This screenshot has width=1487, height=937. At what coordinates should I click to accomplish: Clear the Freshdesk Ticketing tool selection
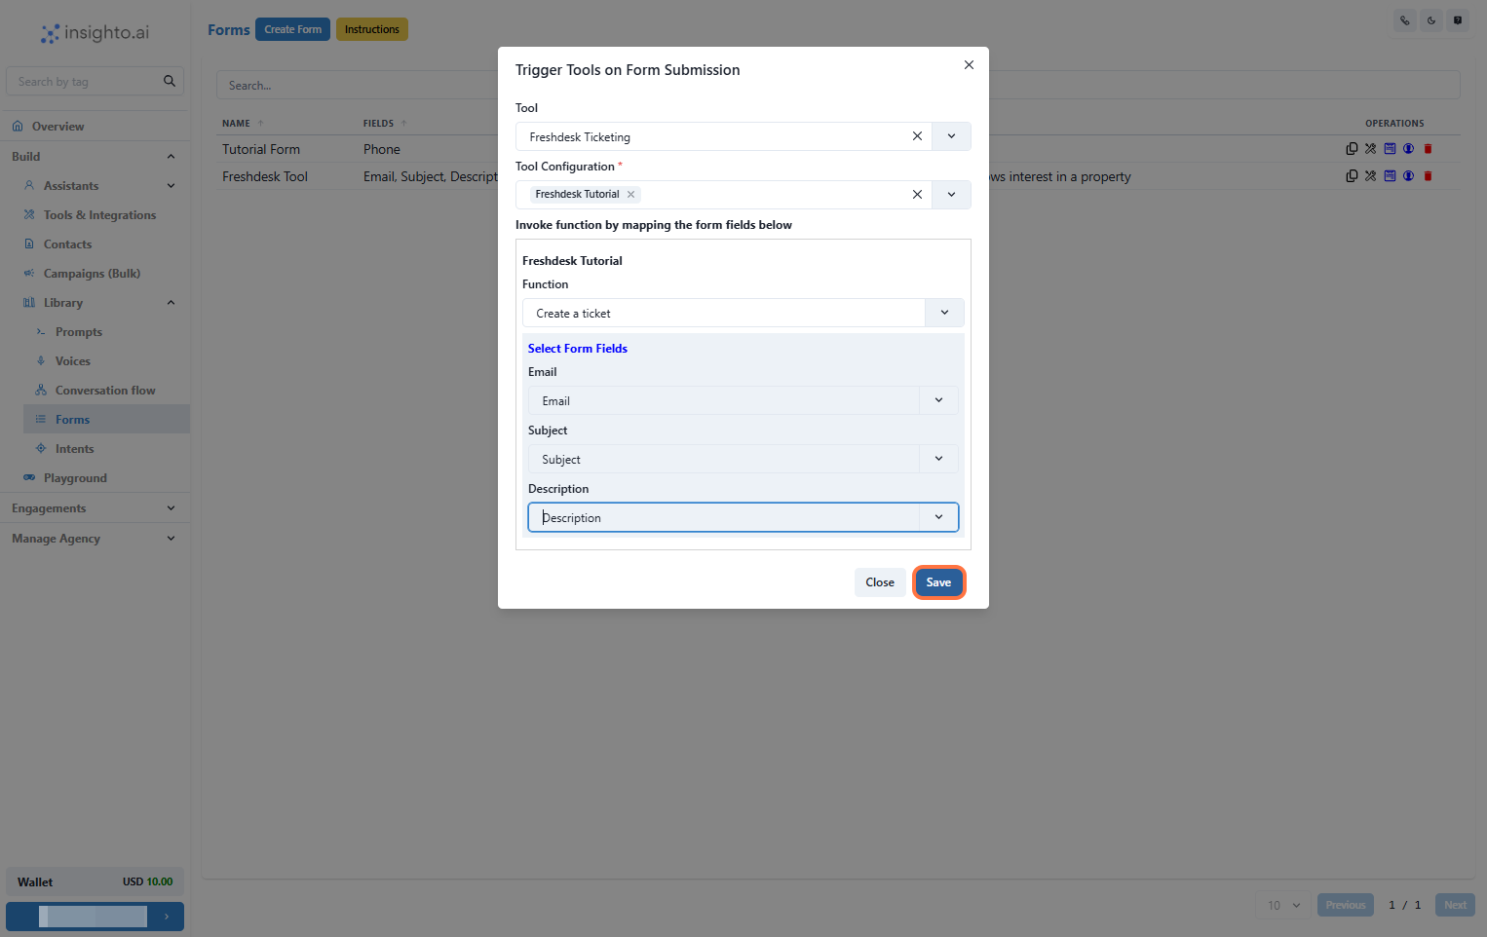917,136
